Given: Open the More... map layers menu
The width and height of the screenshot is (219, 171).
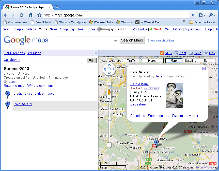Looking at the screenshot, I should [153, 61].
